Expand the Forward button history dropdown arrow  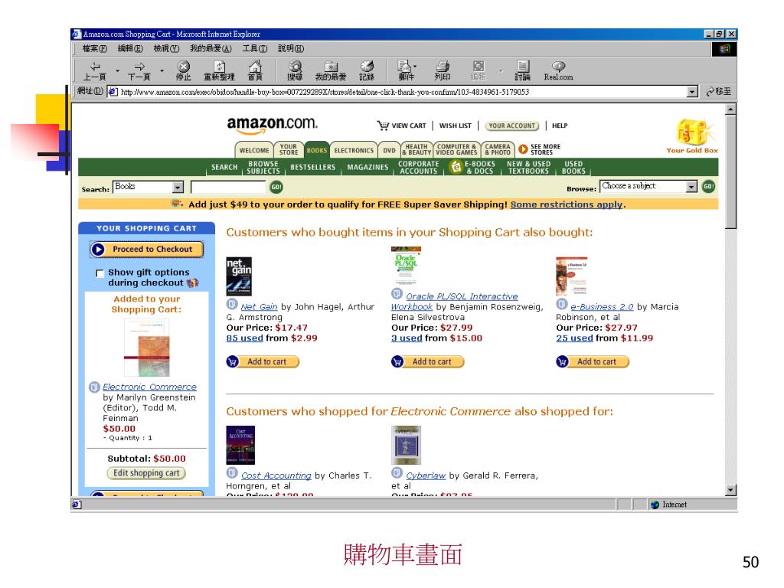coord(162,71)
